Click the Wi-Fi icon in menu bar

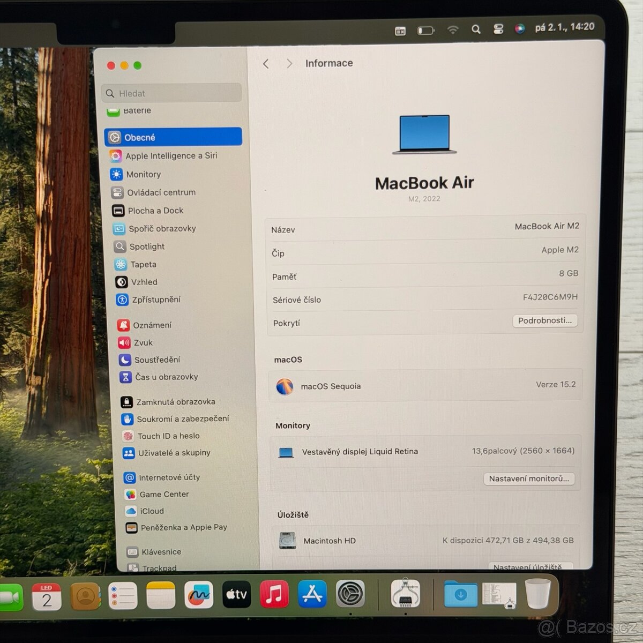point(453,29)
